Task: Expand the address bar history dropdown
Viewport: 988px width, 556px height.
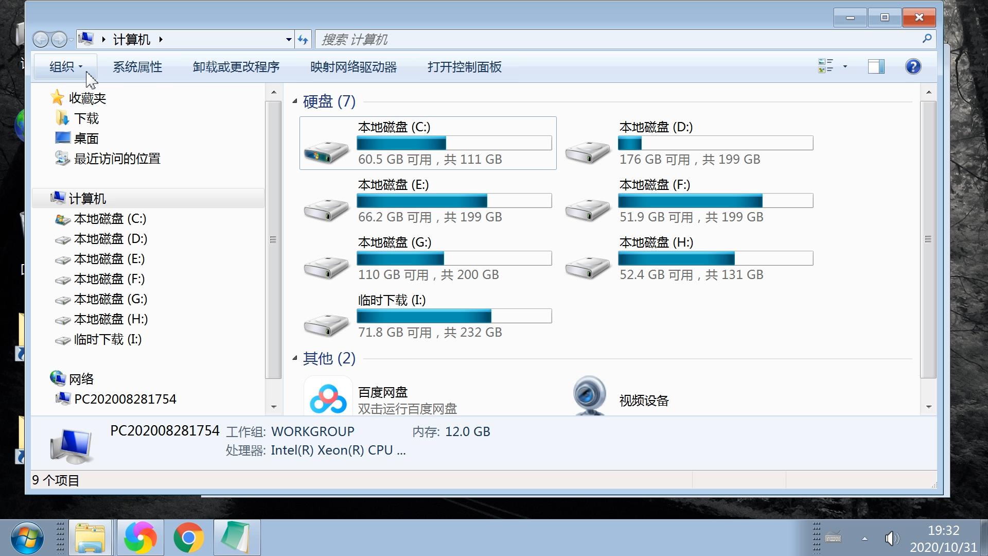Action: (x=289, y=40)
